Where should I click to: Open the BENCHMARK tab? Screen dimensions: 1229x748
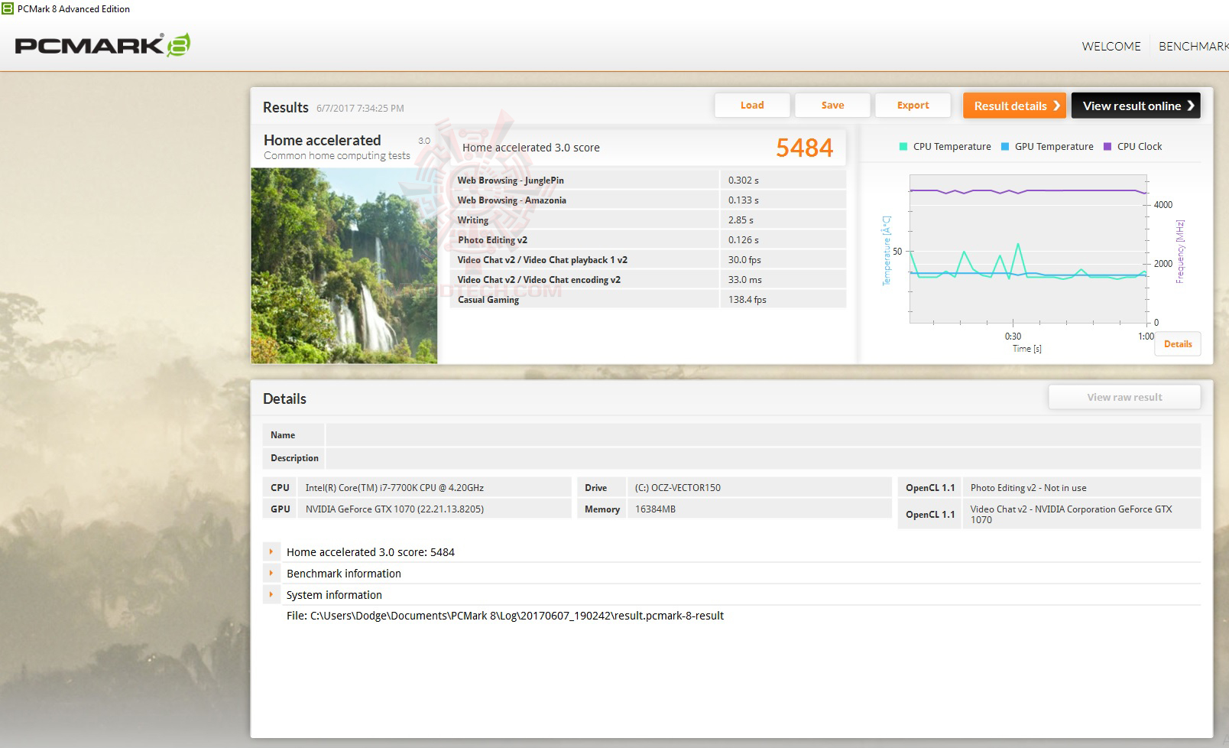(1195, 45)
